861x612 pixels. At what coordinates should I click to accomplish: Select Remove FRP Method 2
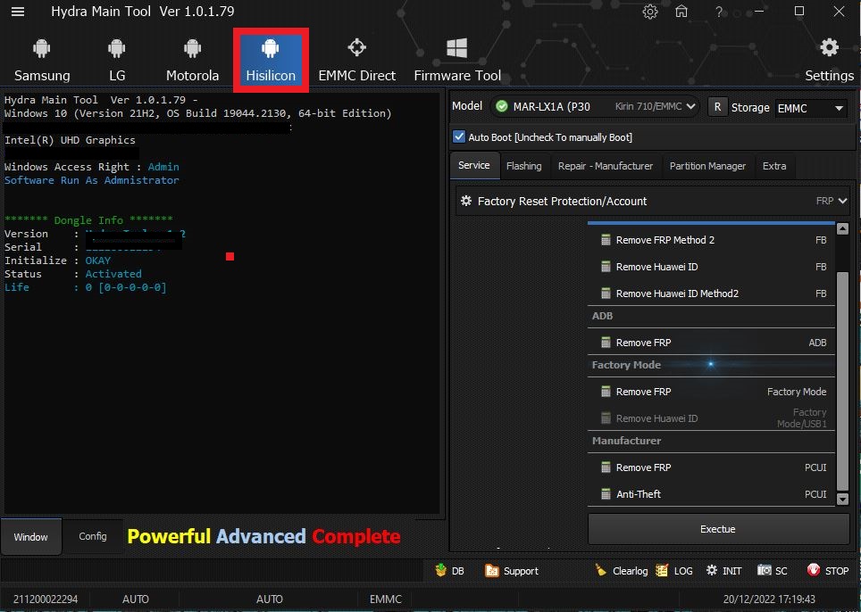pyautogui.click(x=712, y=240)
